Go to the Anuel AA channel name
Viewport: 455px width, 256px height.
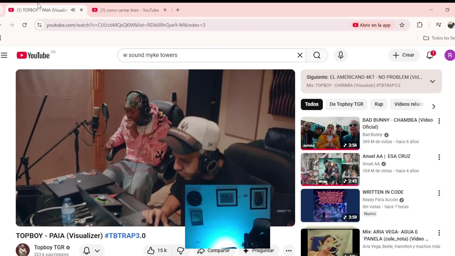coord(371,164)
